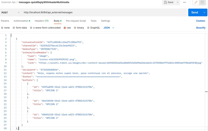Viewport: 208px width, 131px height.
Task: Switch to the Headers (11) tab
Action: [x=41, y=21]
